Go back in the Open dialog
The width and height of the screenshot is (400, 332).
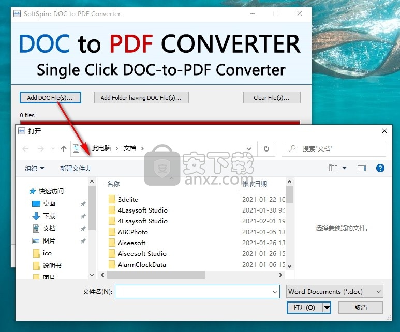tap(25, 148)
